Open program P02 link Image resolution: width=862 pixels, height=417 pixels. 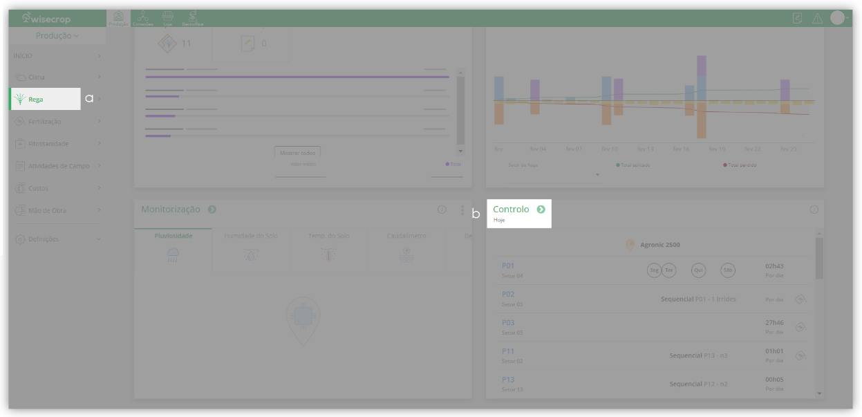click(508, 294)
